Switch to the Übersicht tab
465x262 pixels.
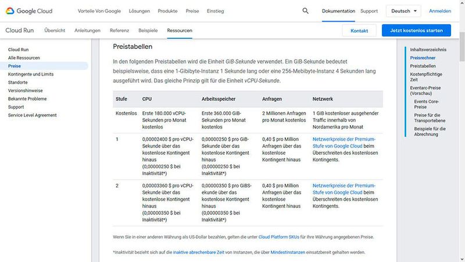pos(55,30)
